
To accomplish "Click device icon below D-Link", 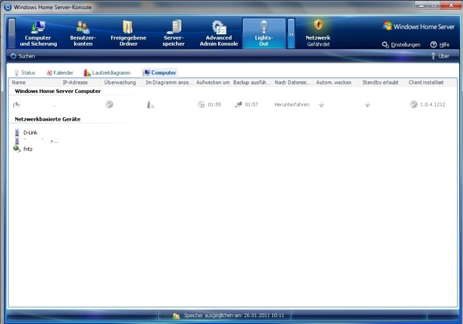I will pyautogui.click(x=17, y=141).
